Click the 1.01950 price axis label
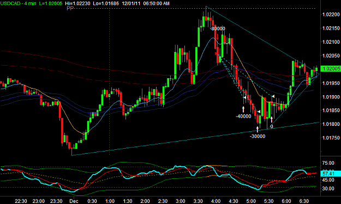The image size is (341, 204). [331, 83]
